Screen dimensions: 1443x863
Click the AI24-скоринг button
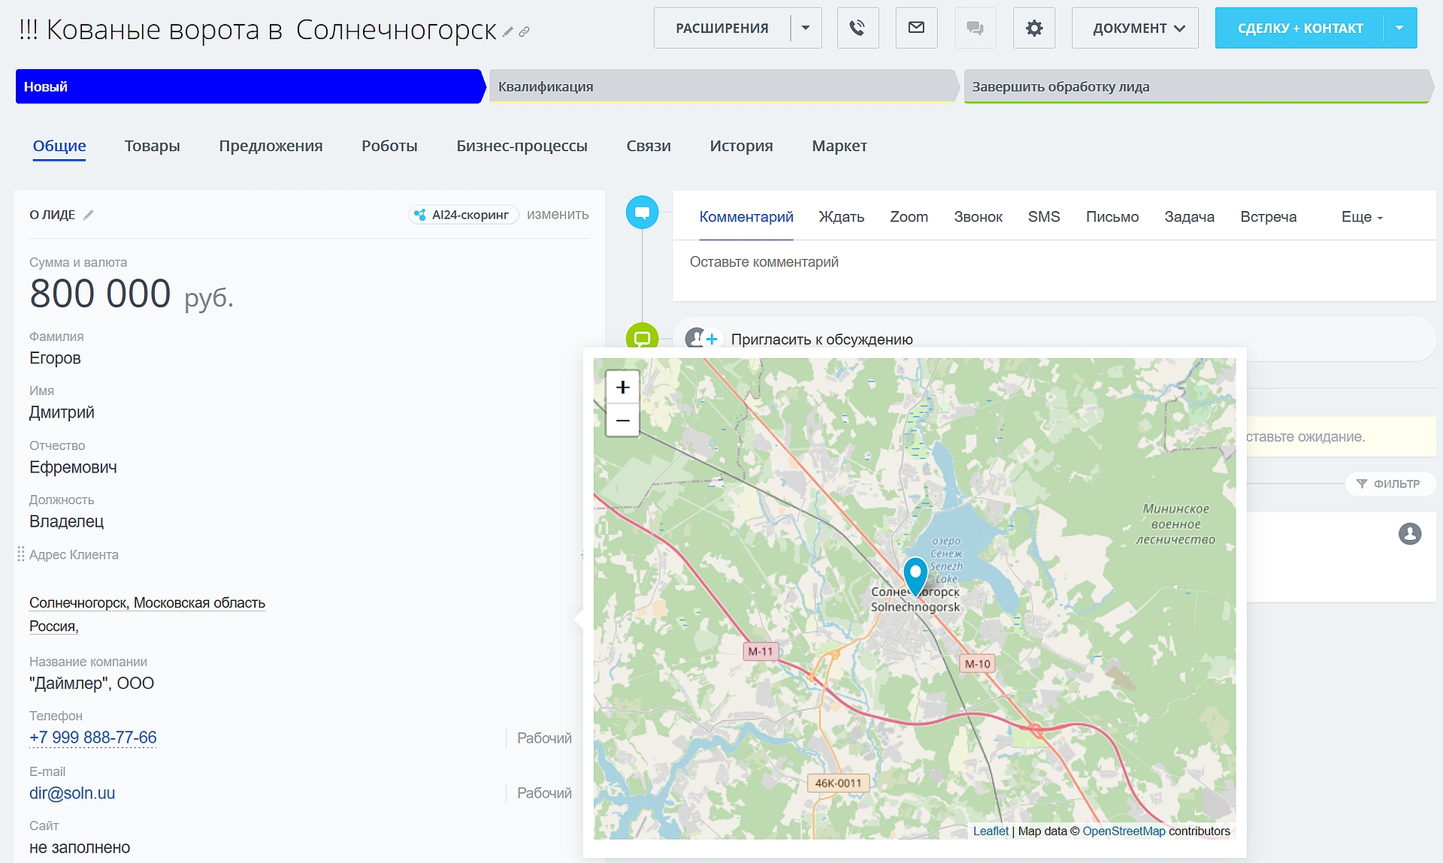point(463,215)
